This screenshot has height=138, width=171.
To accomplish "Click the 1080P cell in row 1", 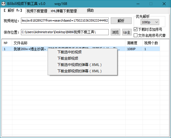I will 134,49.
